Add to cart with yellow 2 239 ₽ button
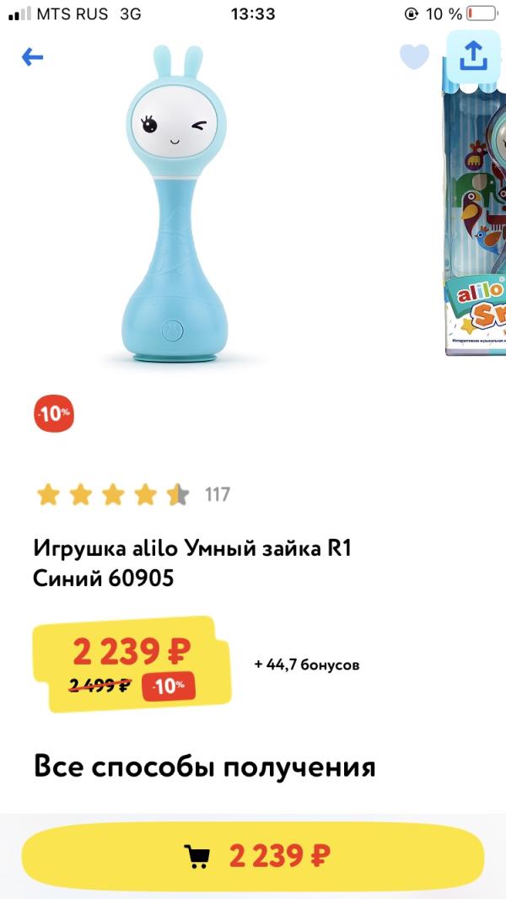This screenshot has width=506, height=899. (253, 857)
